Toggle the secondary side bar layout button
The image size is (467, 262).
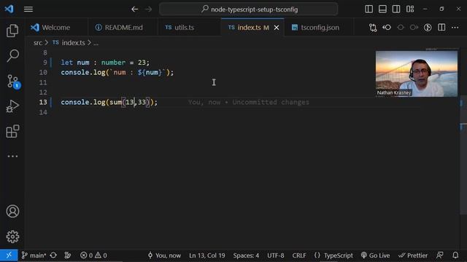coord(396,9)
